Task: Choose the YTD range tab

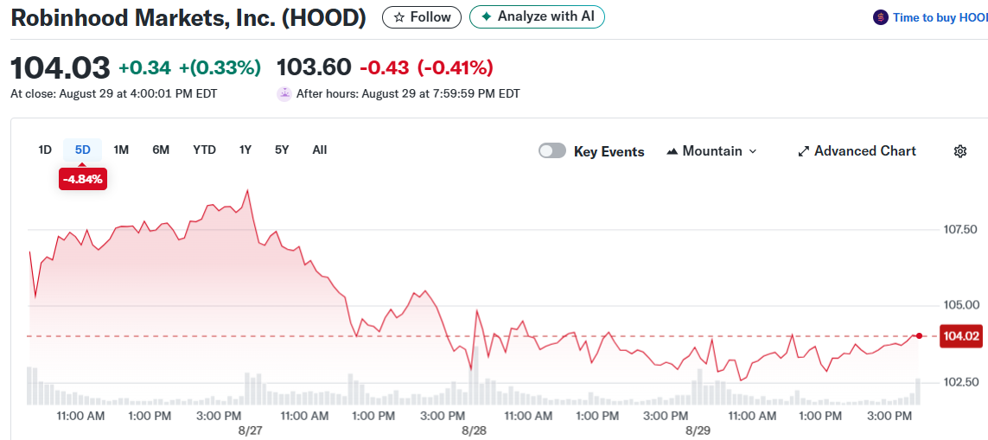Action: [204, 150]
